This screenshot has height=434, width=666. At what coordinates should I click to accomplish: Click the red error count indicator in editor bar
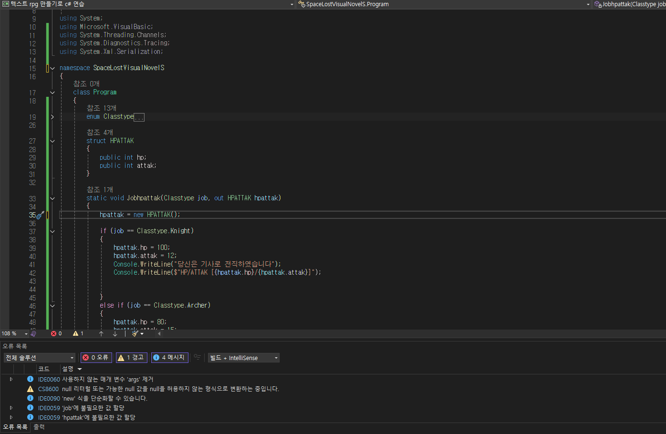coord(56,333)
